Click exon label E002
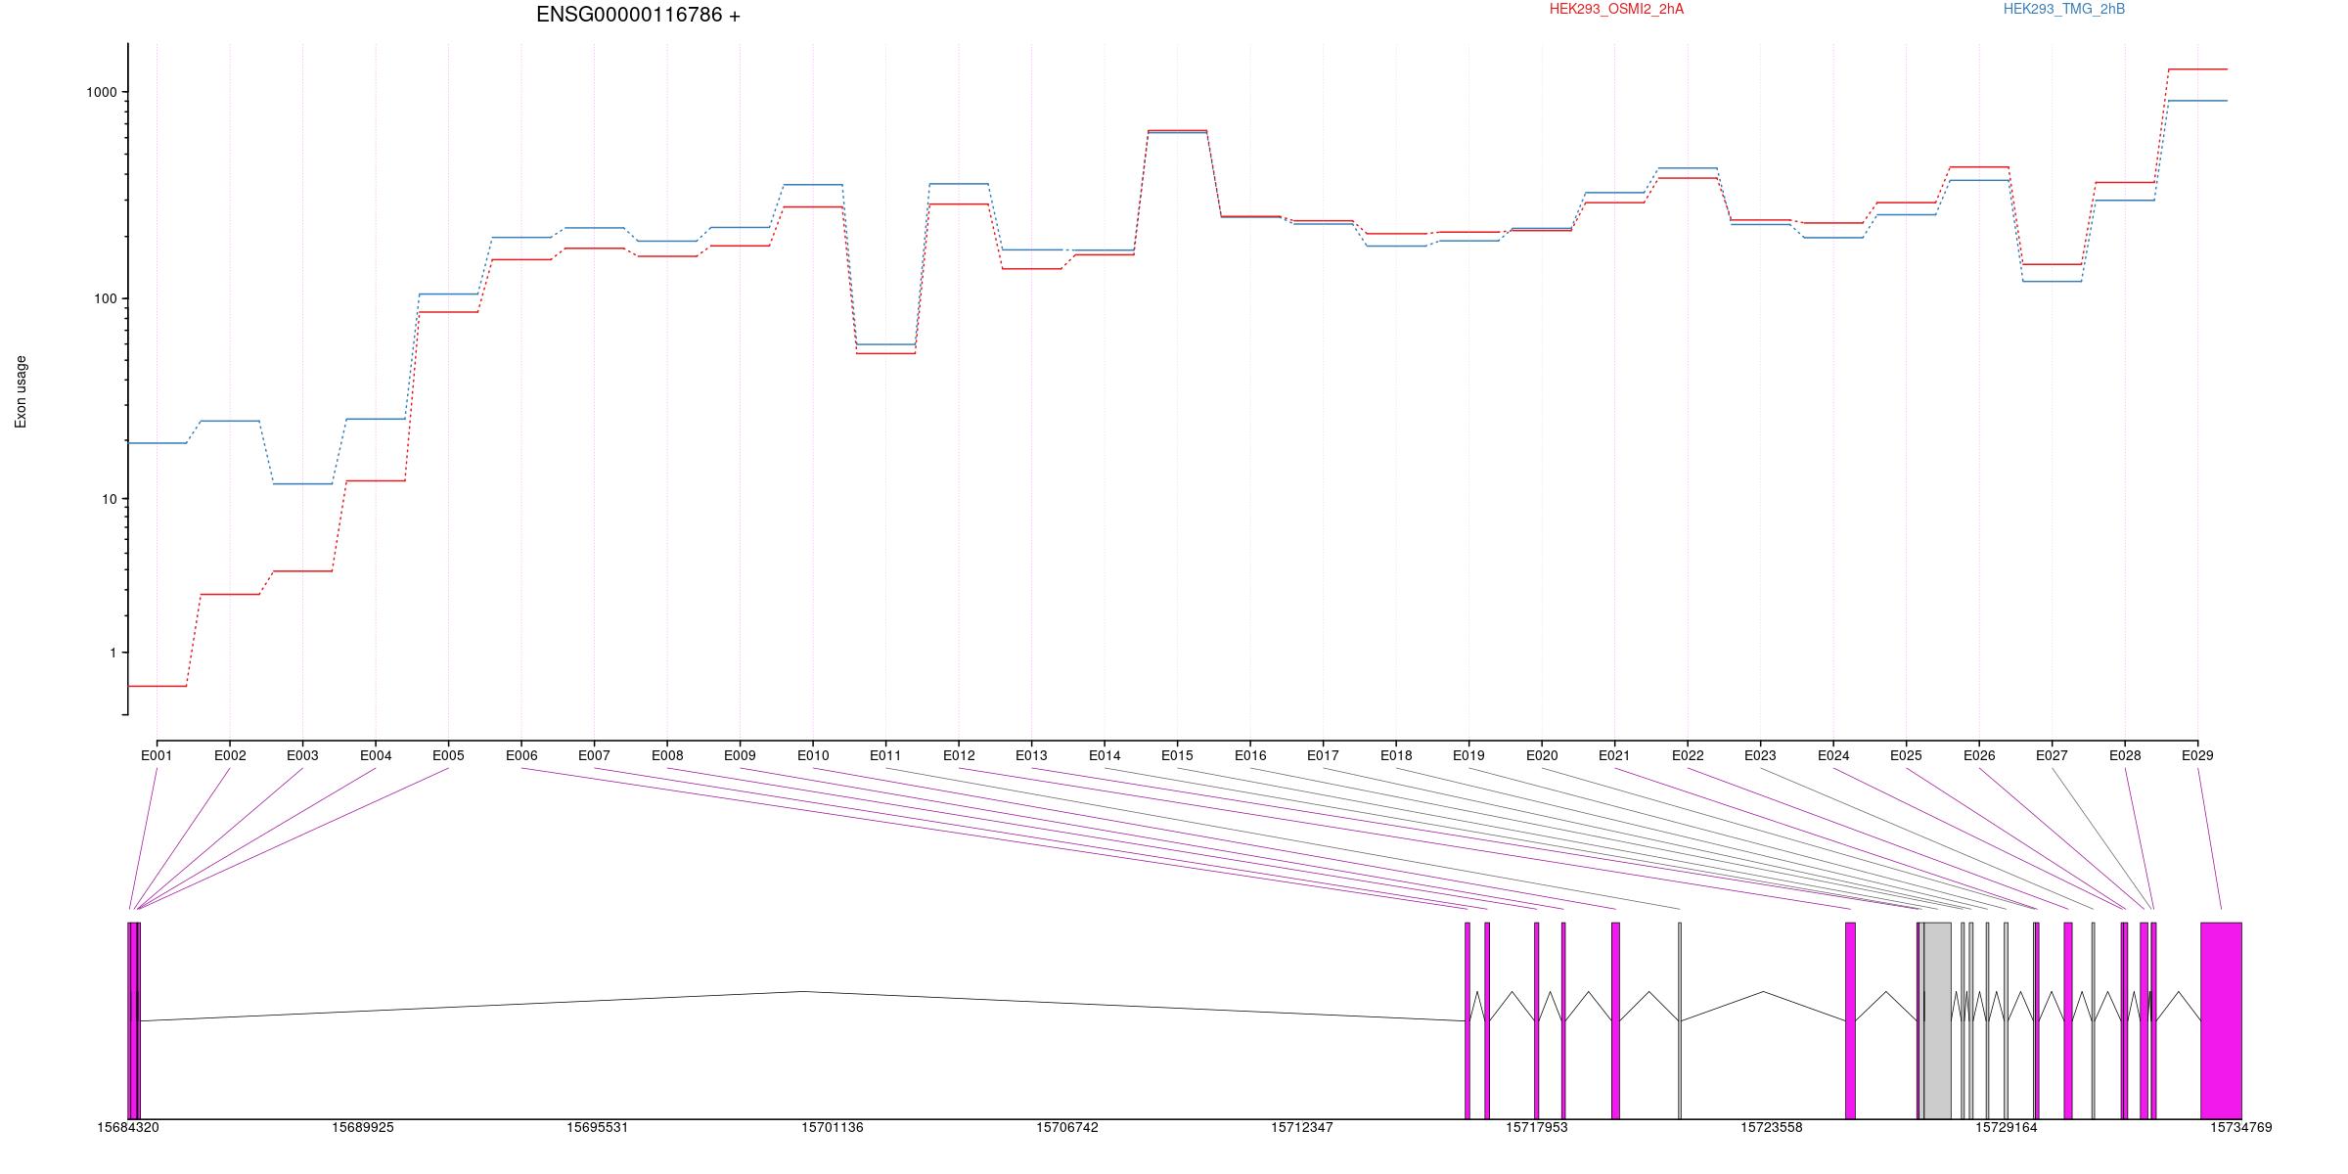Screen dimensions: 2348x1174 [230, 755]
